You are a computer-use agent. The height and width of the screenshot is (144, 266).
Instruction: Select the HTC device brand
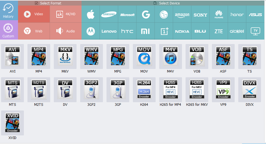click(127, 31)
